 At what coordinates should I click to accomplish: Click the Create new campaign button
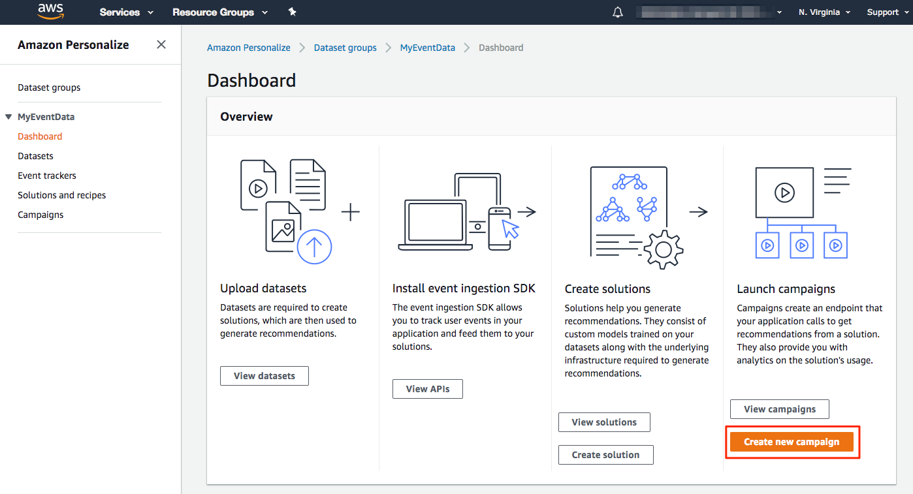pos(792,441)
